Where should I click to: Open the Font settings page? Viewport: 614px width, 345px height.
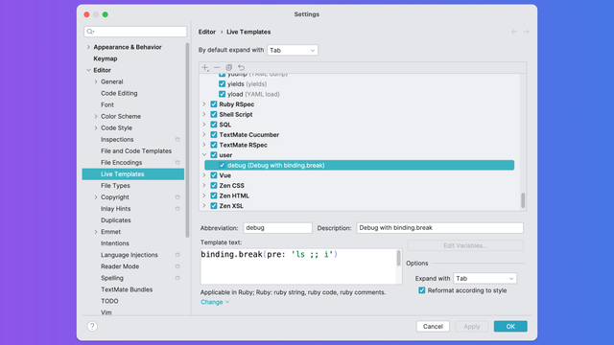[107, 104]
